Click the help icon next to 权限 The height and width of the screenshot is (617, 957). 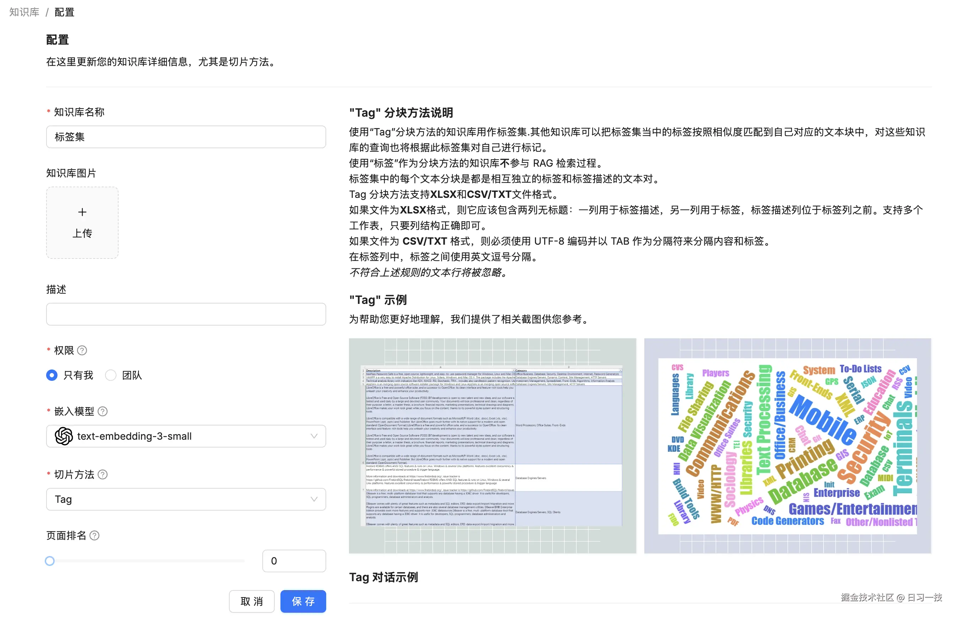pos(82,351)
